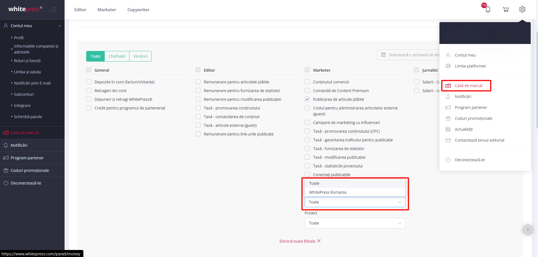Check Campanii de marketing cu influenceri

point(307,122)
